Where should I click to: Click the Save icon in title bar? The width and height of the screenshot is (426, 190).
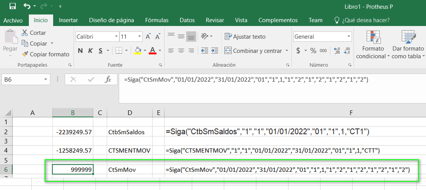(x=12, y=6)
